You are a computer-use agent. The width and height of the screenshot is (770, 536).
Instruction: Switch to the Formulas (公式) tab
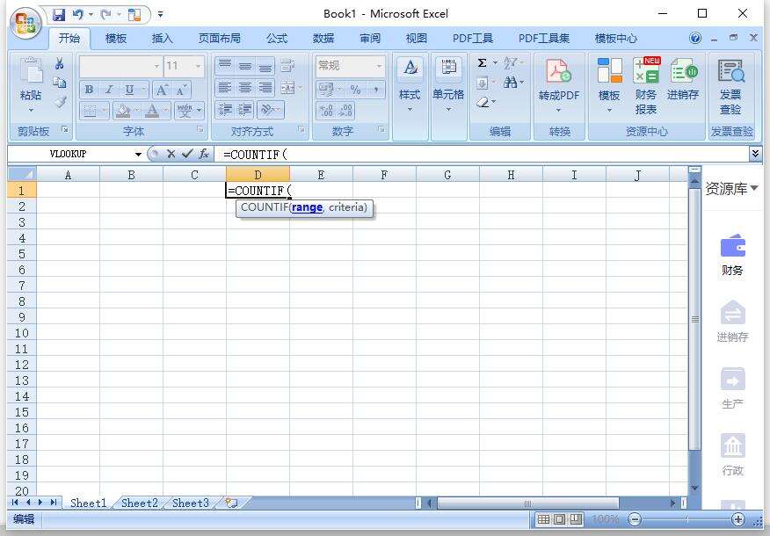[277, 39]
